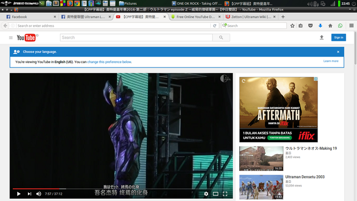357x201 pixels.
Task: Open the Avenged Sevenfold start menu button
Action: (x=19, y=3)
